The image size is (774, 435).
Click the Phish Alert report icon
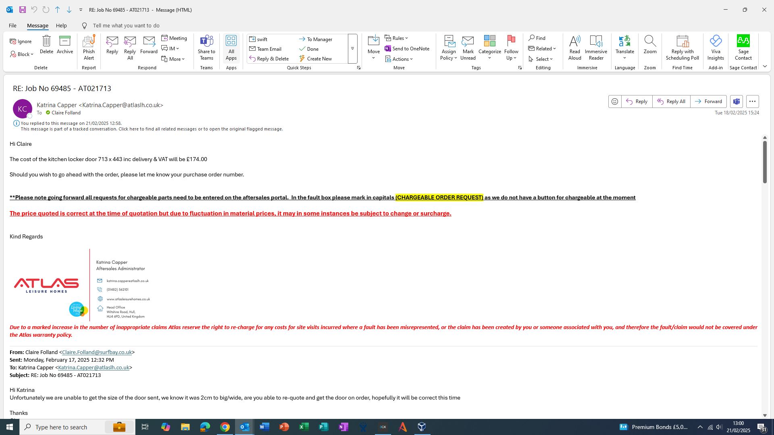pyautogui.click(x=89, y=47)
